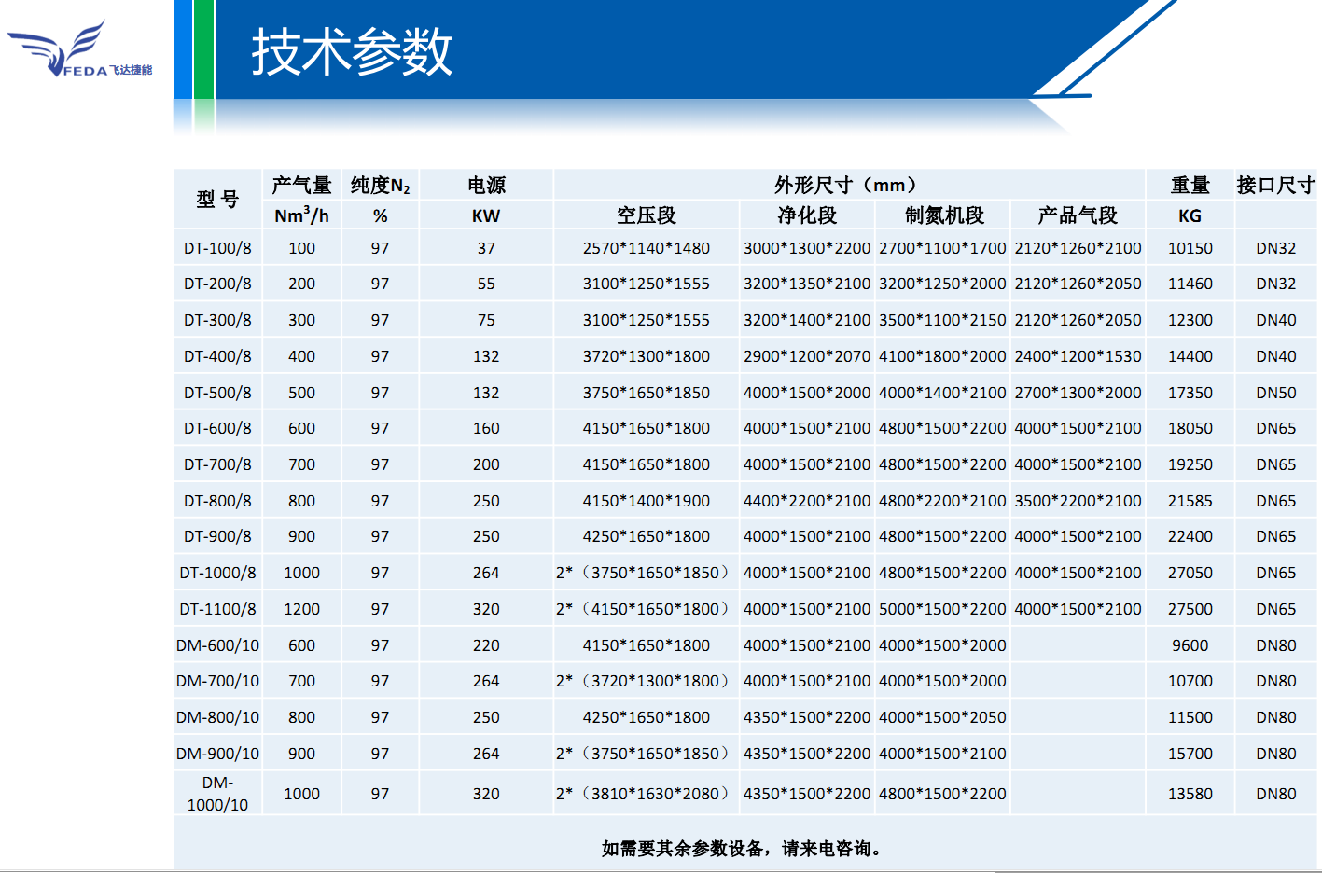Viewport: 1322px width, 873px height.
Task: Select the 2570*1140*1480 dimension cell
Action: tap(646, 248)
